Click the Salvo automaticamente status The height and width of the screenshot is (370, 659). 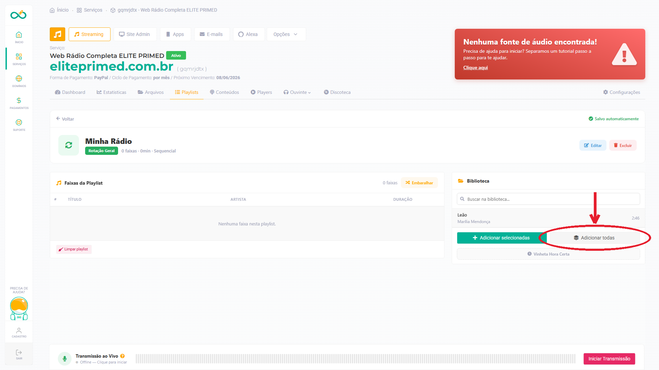pyautogui.click(x=614, y=119)
